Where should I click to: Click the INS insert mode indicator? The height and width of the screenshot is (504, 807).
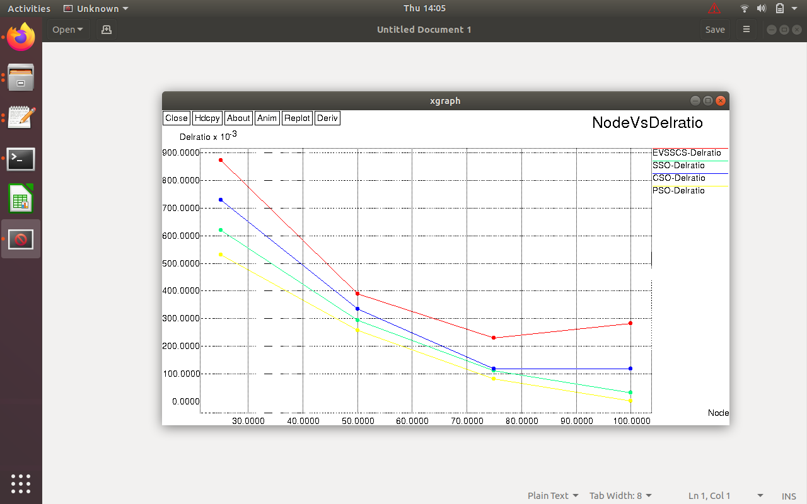tap(789, 496)
